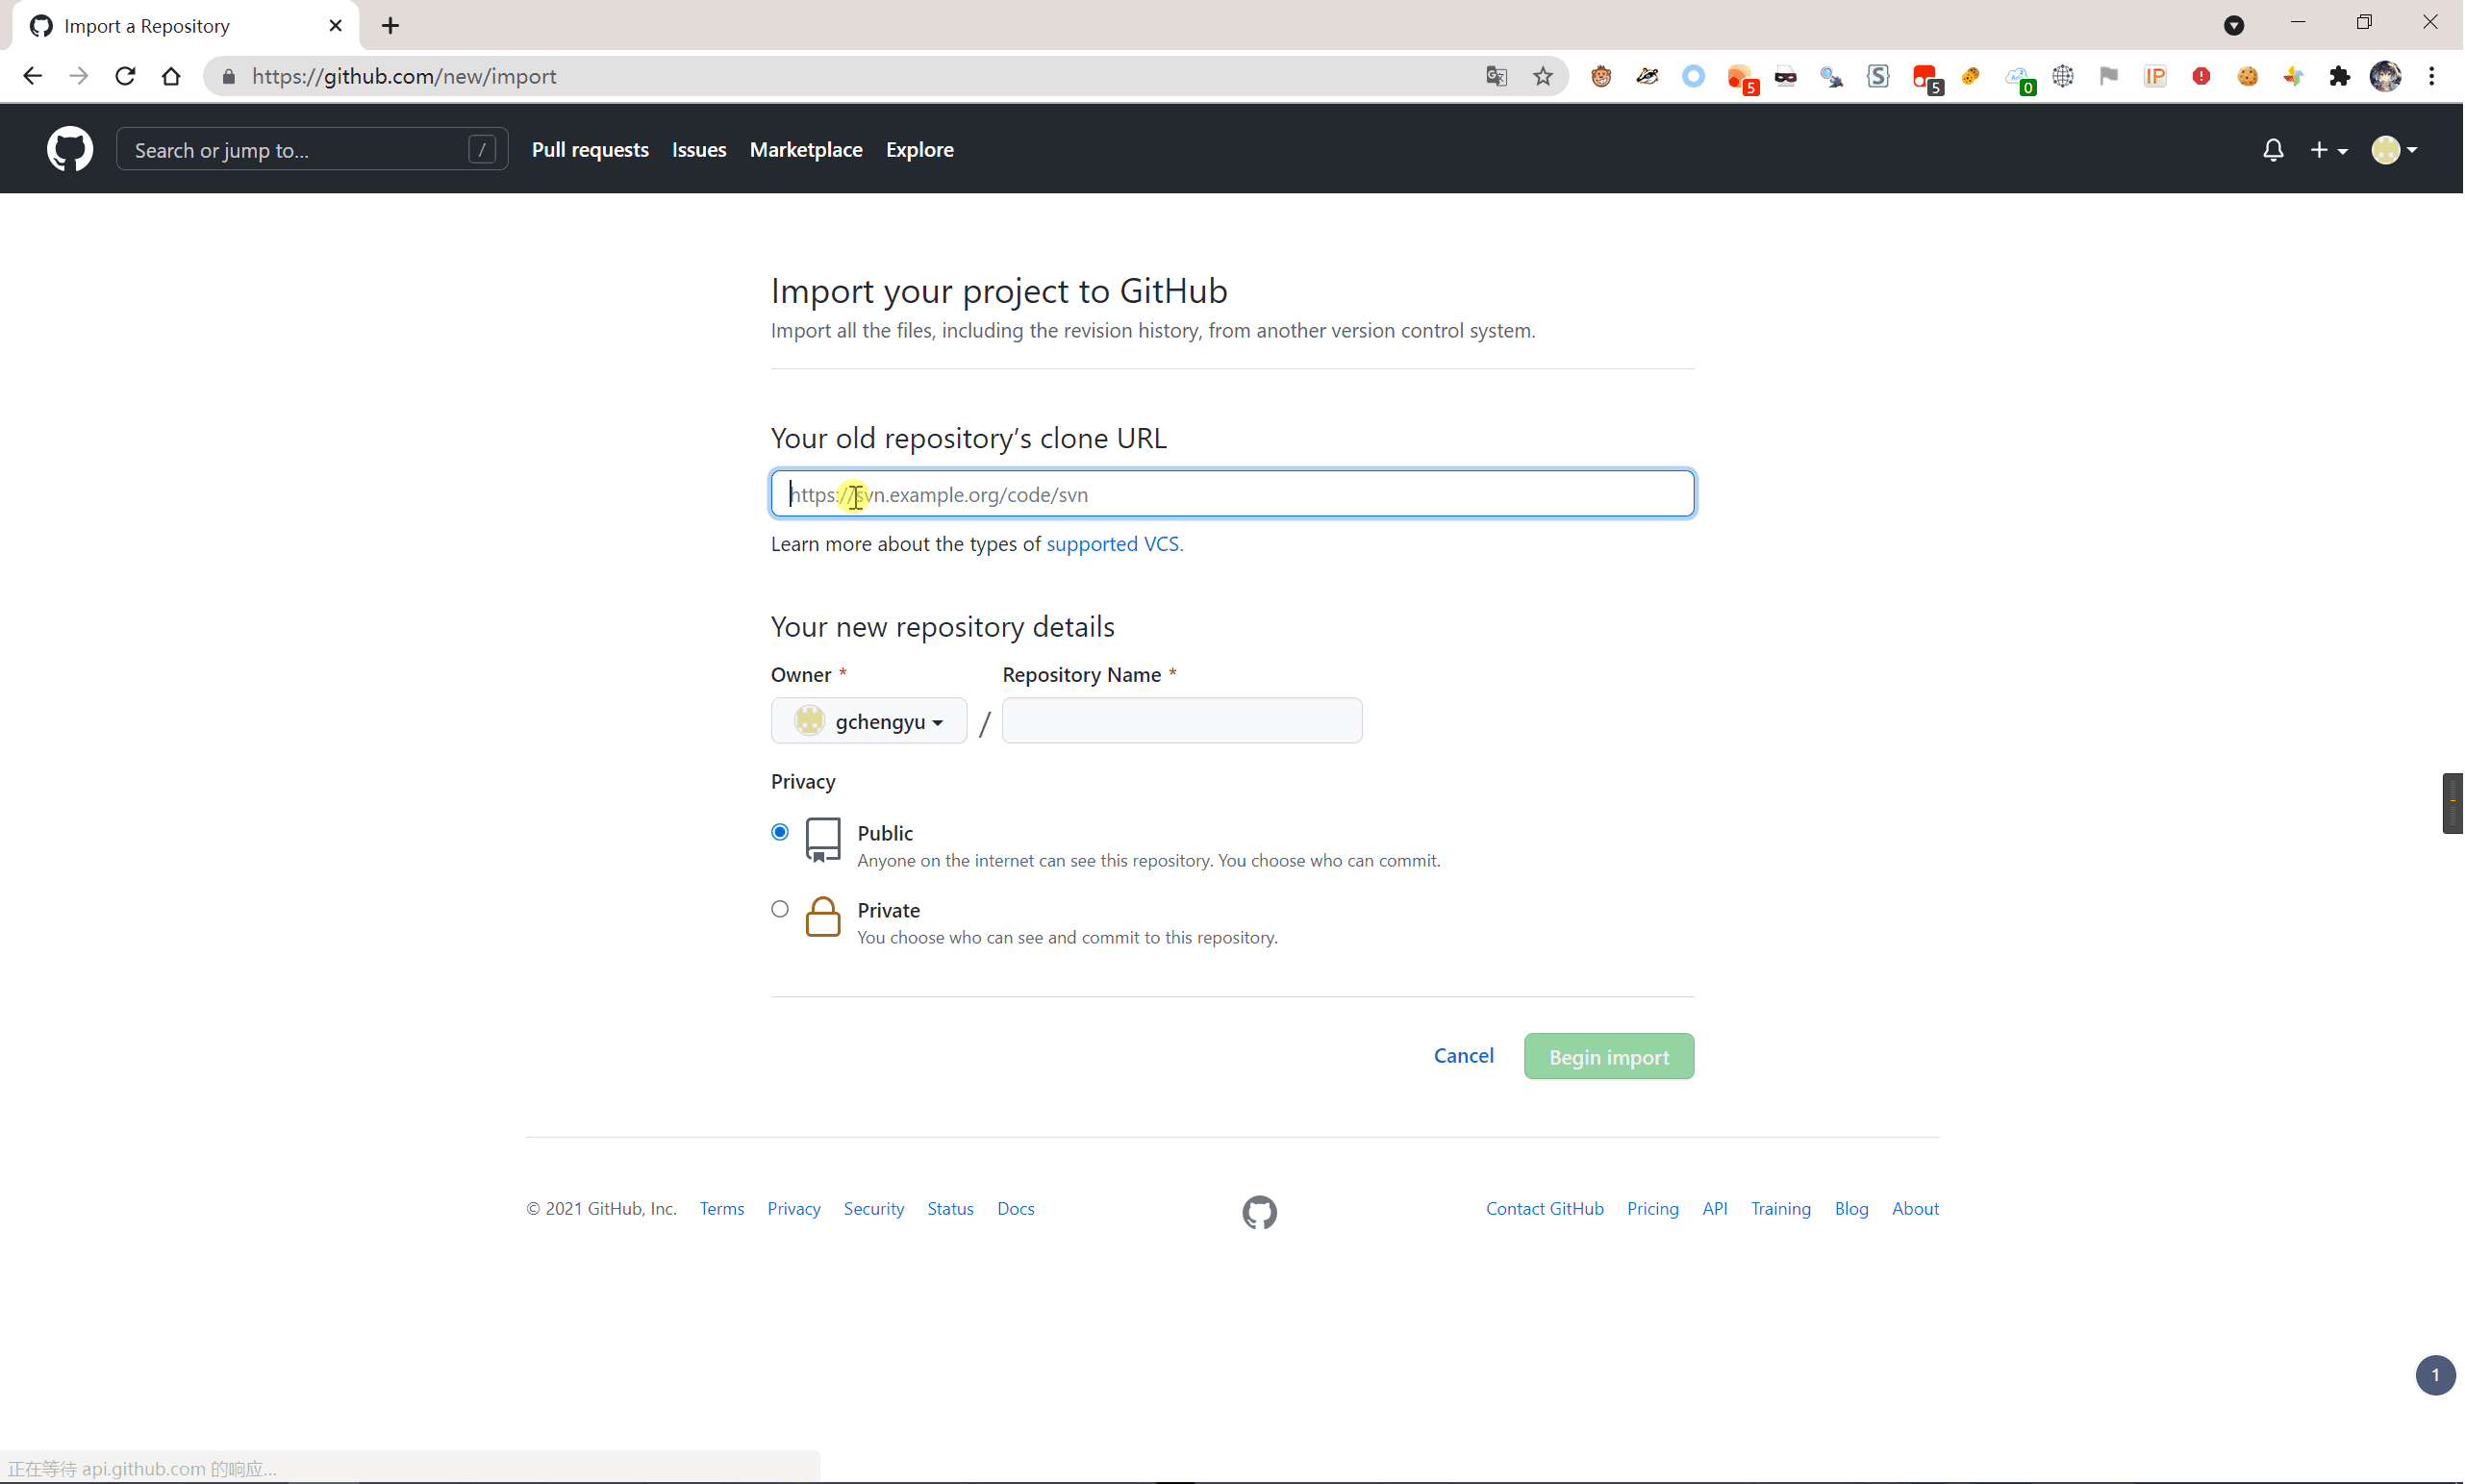2465x1484 pixels.
Task: Open Pull requests in navigation
Action: (590, 149)
